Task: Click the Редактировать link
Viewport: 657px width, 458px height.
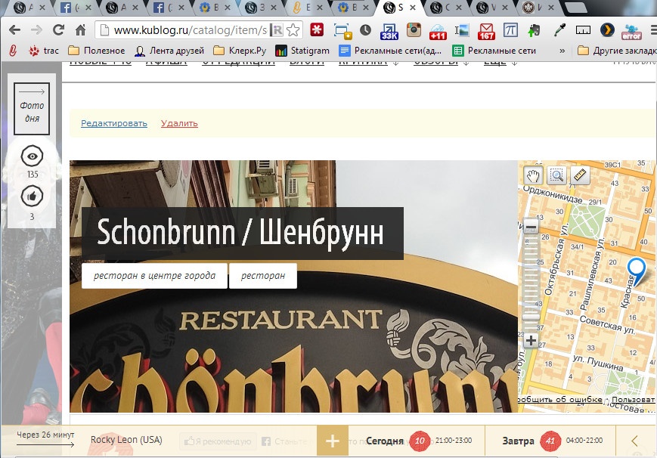Action: (114, 123)
